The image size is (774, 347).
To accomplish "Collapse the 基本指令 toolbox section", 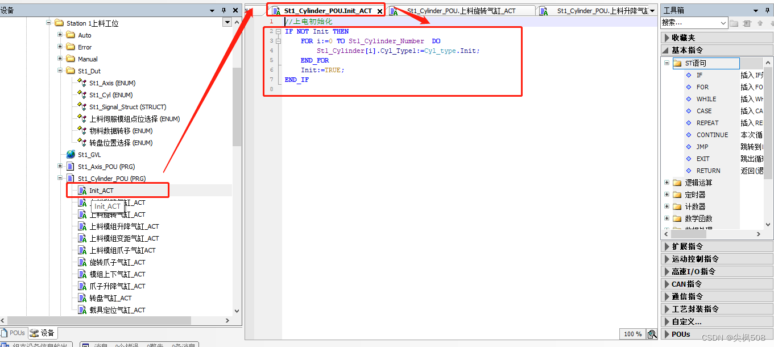I will click(x=717, y=50).
